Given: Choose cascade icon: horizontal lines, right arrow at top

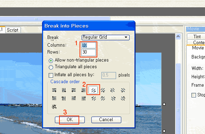Looking at the screenshot, I should click(x=74, y=98).
